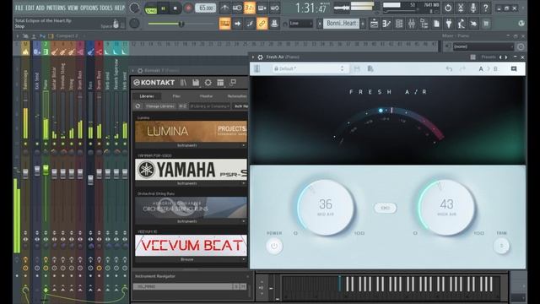The width and height of the screenshot is (540, 304).
Task: Toggle the link/multilink controllers icon
Action: [262, 24]
